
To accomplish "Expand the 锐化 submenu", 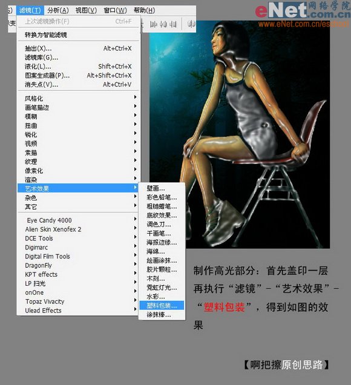I will tap(79, 134).
